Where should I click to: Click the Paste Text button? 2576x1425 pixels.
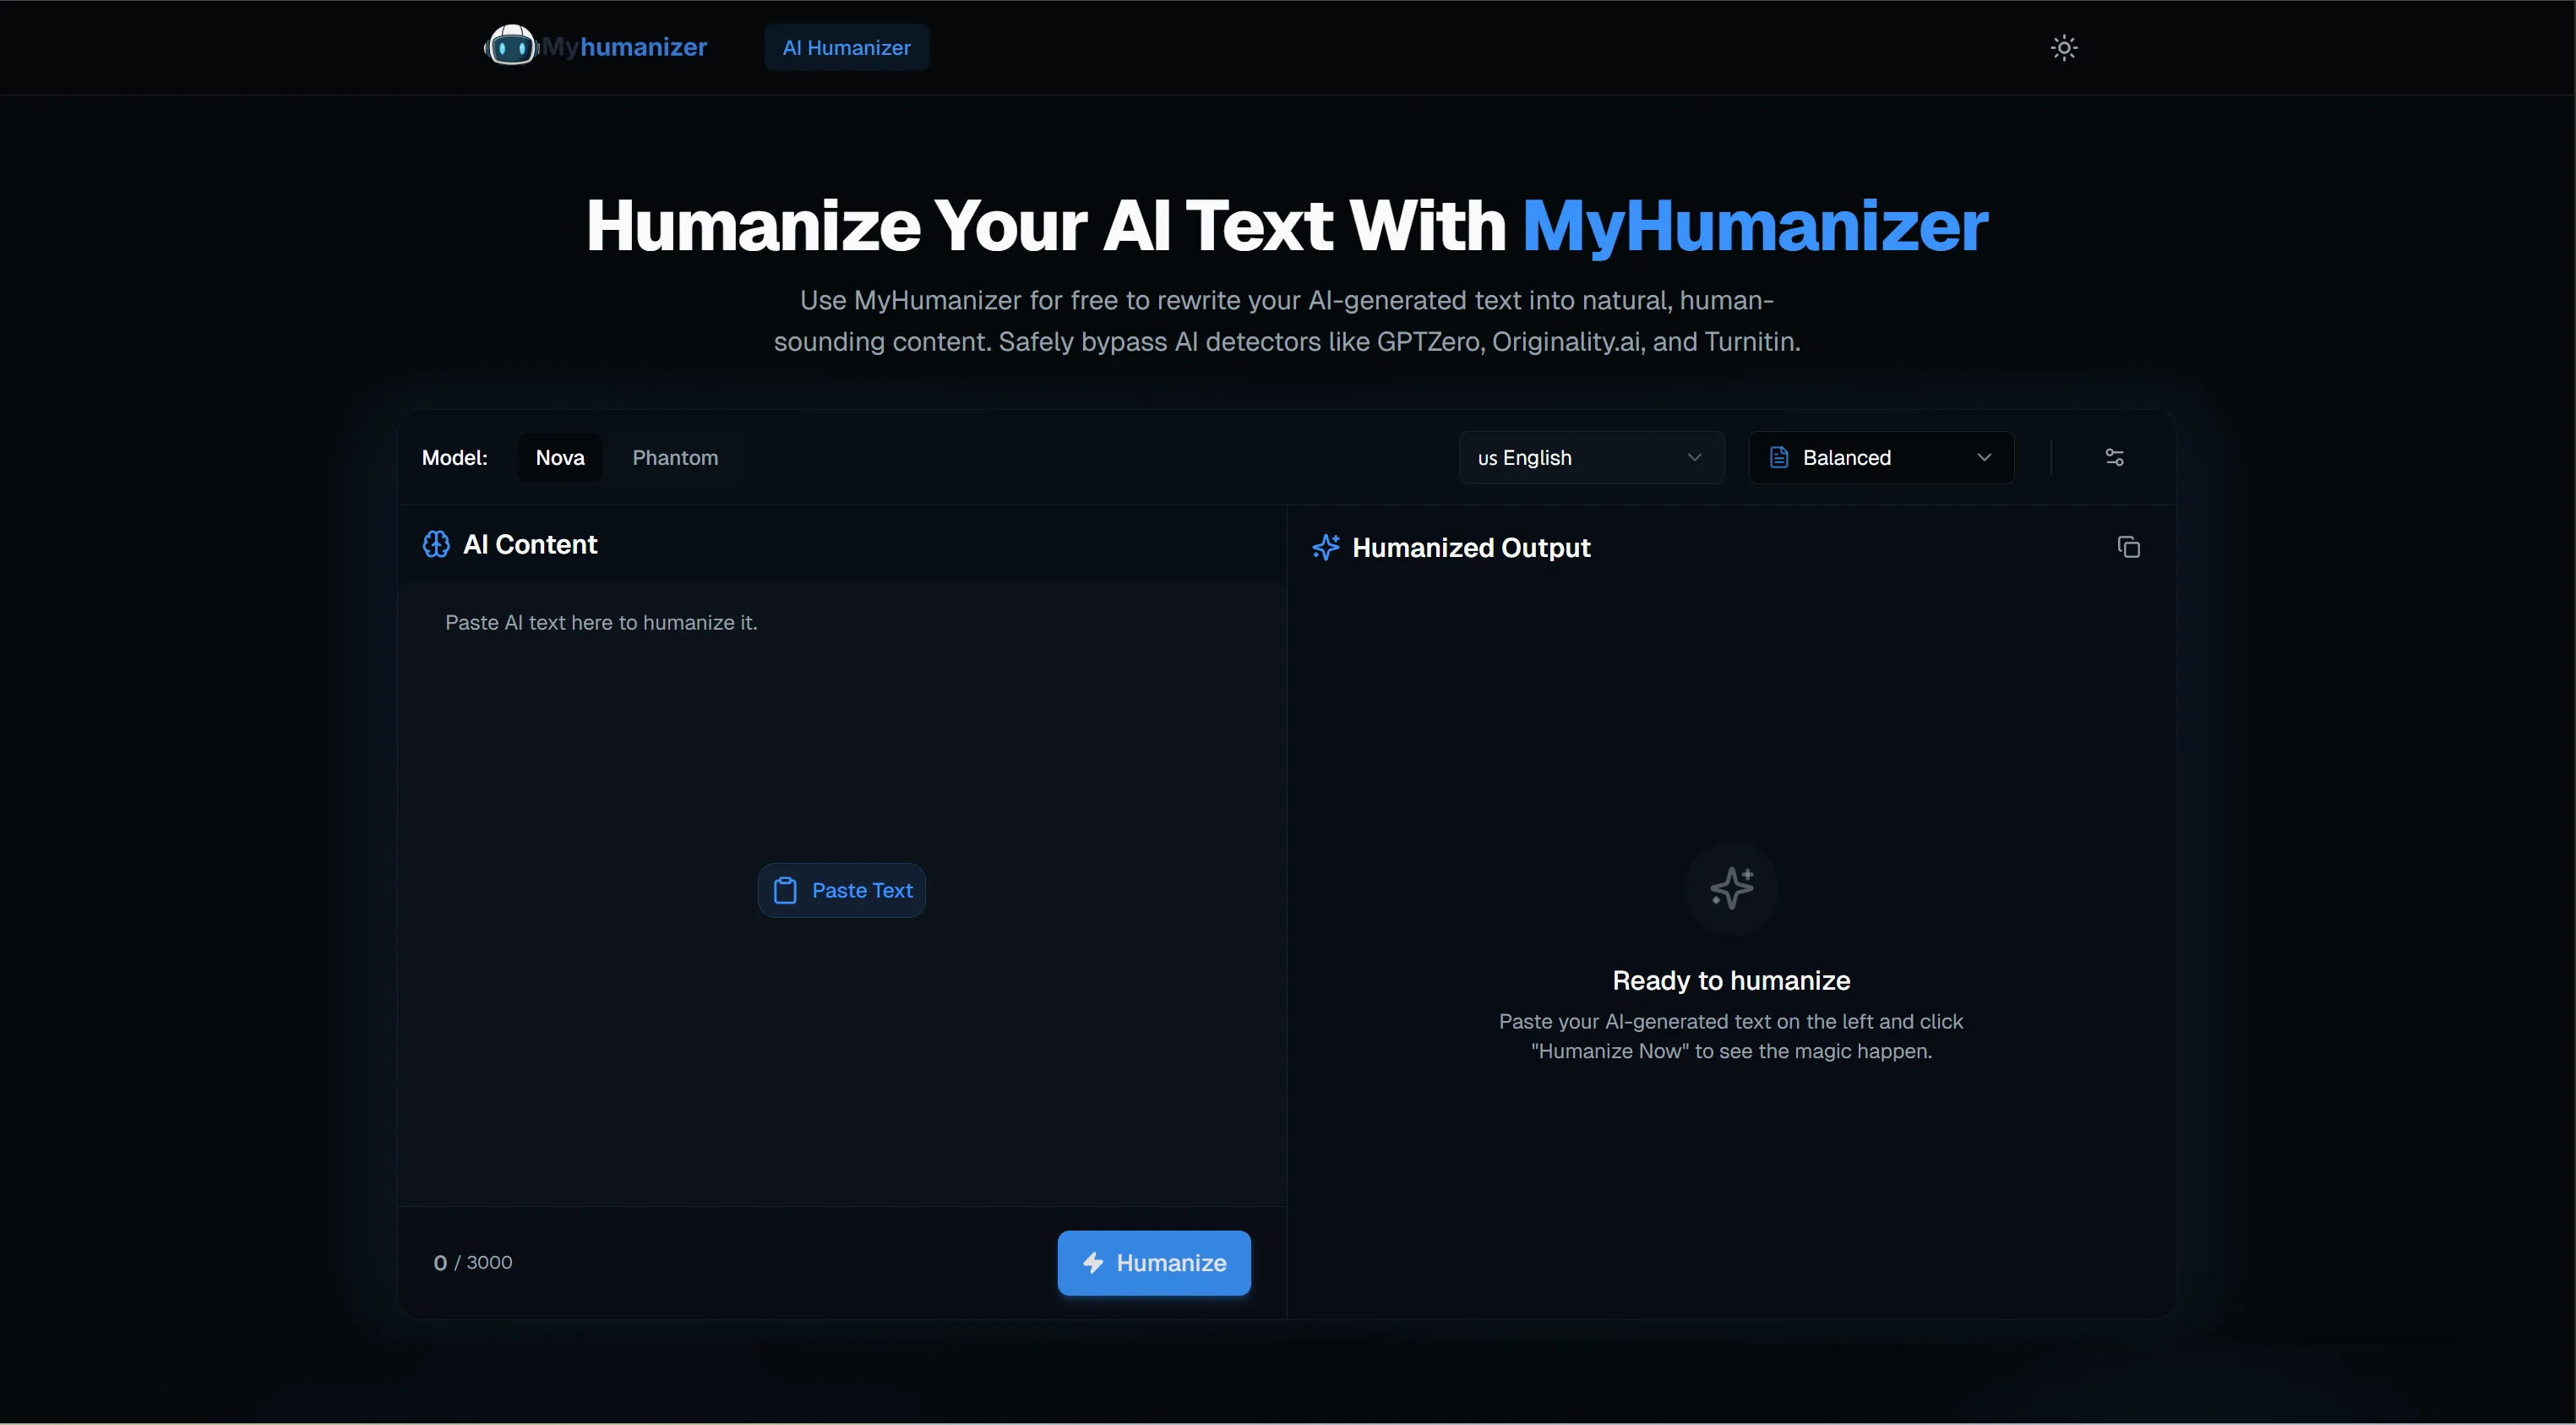841,891
